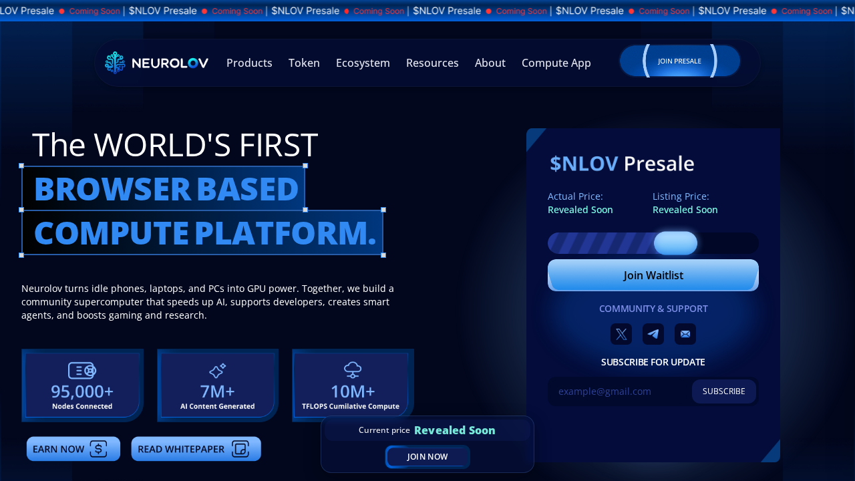Expand the Token navigation menu
The height and width of the screenshot is (481, 855).
[x=304, y=63]
